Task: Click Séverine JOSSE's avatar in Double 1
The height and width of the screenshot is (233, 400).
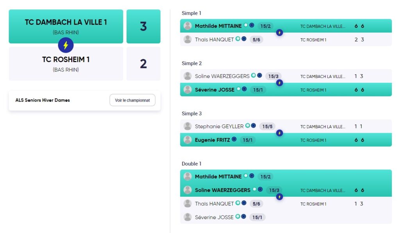Action: coord(188,217)
